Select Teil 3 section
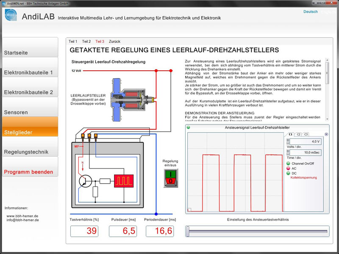Image resolution: width=339 pixels, height=254 pixels. click(x=100, y=41)
